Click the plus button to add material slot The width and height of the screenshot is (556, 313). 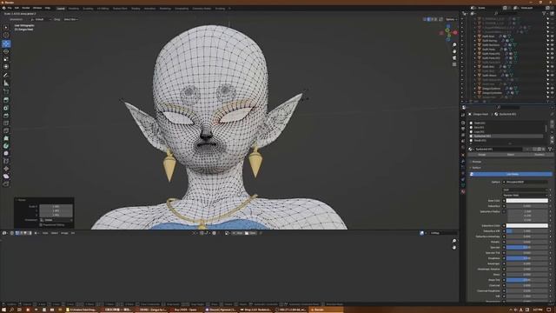(x=552, y=123)
